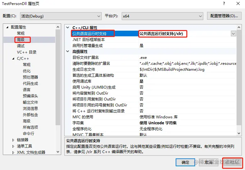Select 高级 under C/C++
The image size is (245, 170).
coord(27,121)
